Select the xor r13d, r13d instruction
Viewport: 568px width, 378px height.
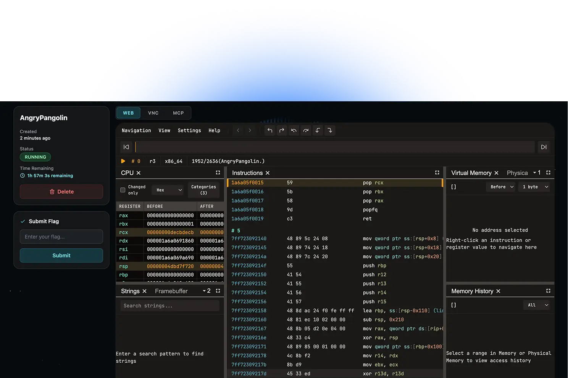[335, 374]
